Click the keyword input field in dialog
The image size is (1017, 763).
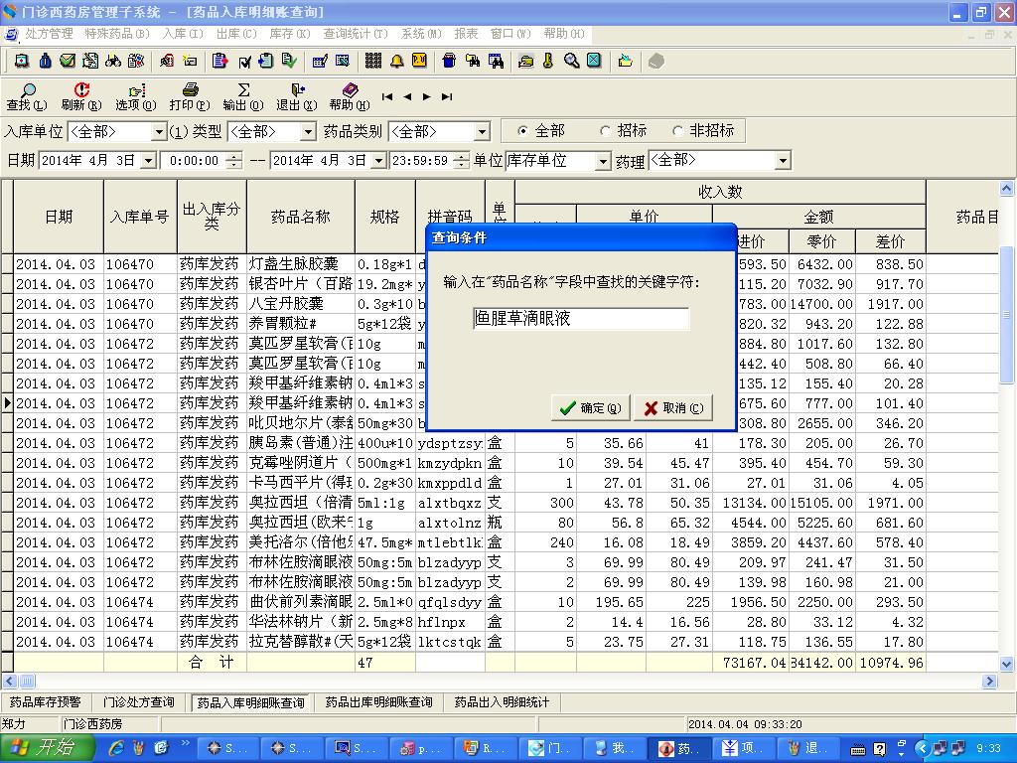580,319
